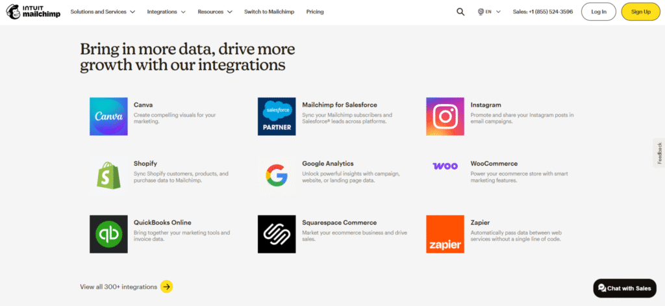
Task: Call the Sales phone number link
Action: pos(542,12)
